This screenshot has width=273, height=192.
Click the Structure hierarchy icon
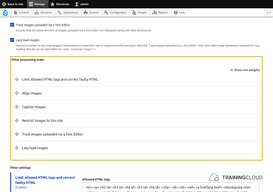(37, 13)
